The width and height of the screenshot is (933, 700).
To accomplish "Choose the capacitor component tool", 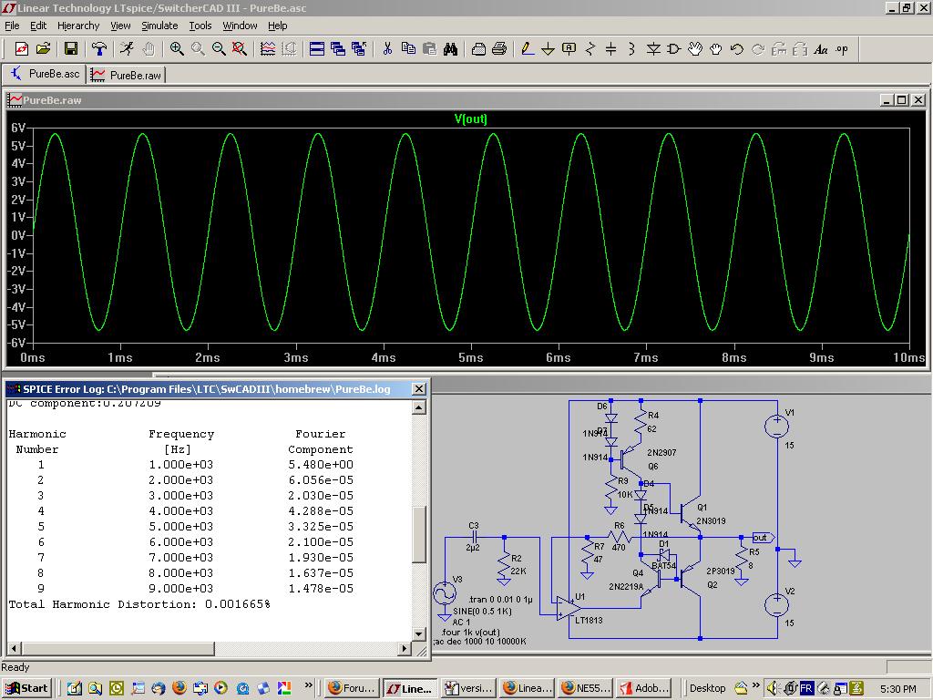I will [611, 49].
